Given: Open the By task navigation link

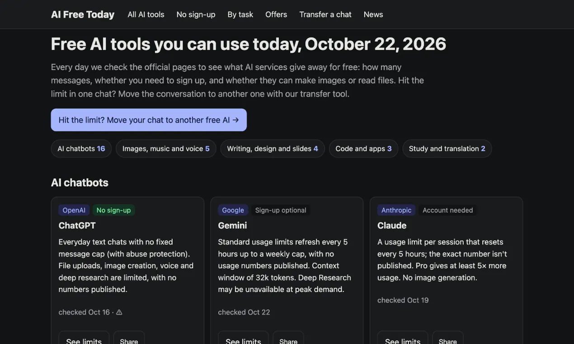Looking at the screenshot, I should tap(240, 14).
